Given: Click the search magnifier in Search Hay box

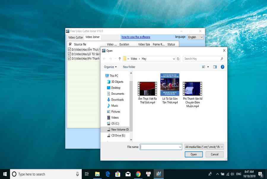Looking at the screenshot, I should (x=222, y=59).
